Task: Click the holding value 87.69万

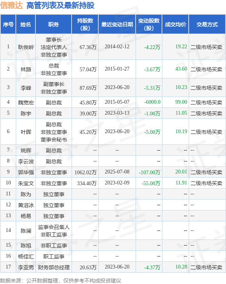Action: 88,88
